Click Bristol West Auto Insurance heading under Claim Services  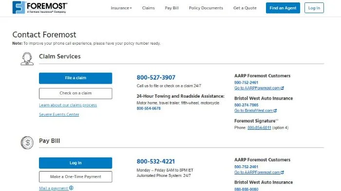click(x=264, y=98)
